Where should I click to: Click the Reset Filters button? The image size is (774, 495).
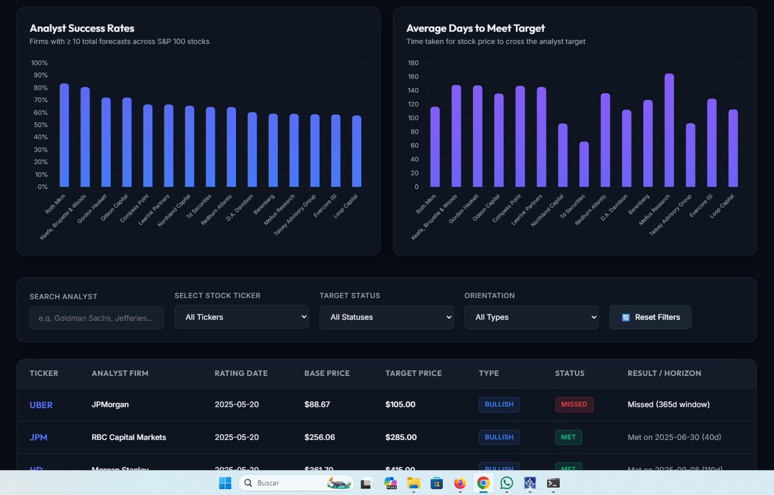(x=650, y=317)
